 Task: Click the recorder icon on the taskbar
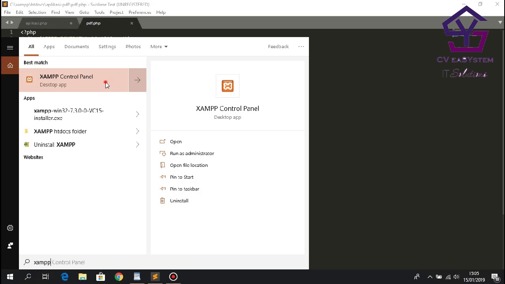point(173,277)
